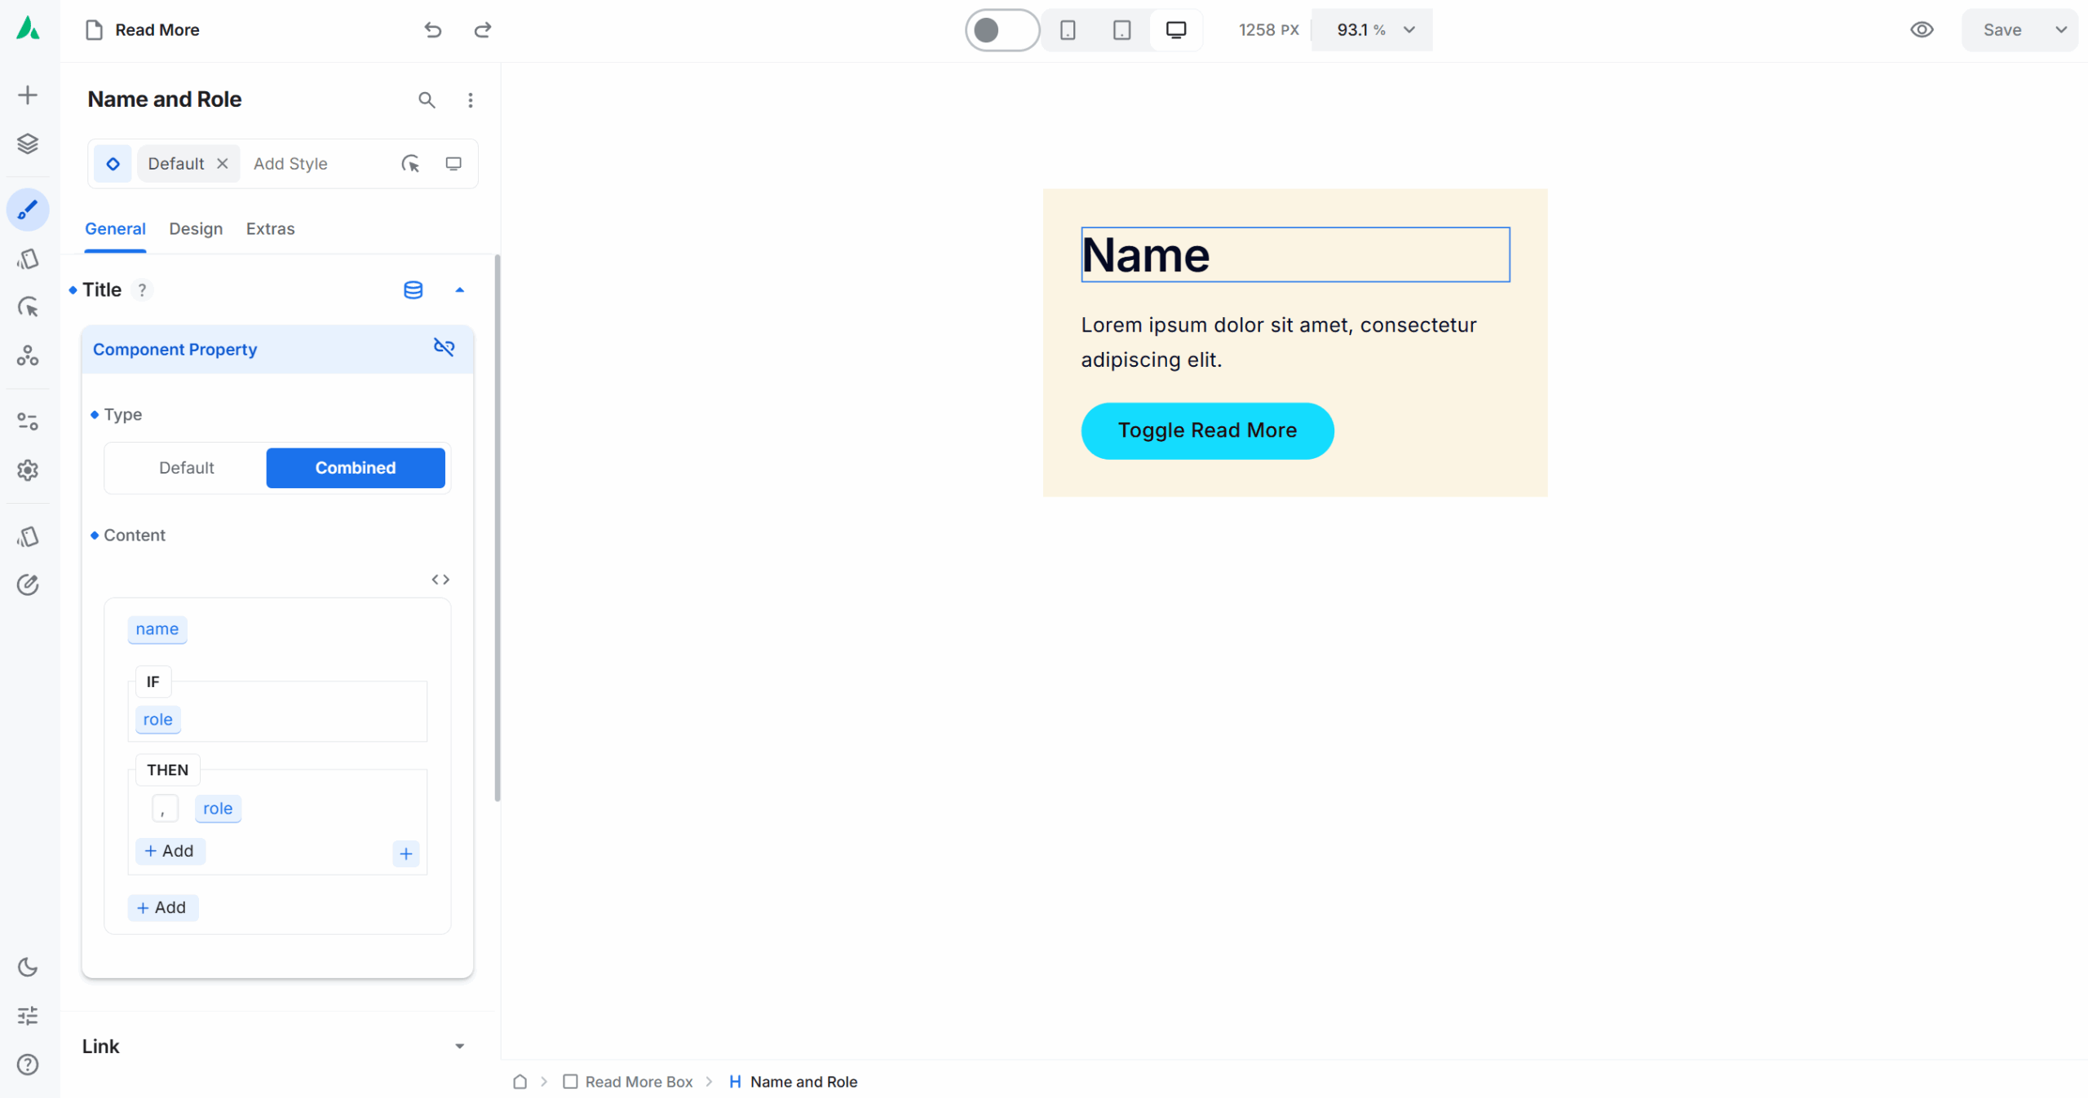The image size is (2088, 1098).
Task: Click the search icon in Name and Role panel
Action: tap(427, 99)
